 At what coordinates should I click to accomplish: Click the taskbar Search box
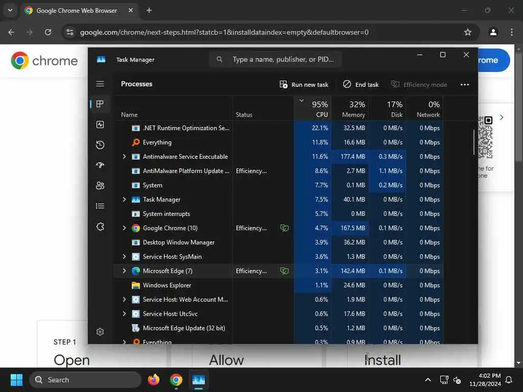[85, 380]
